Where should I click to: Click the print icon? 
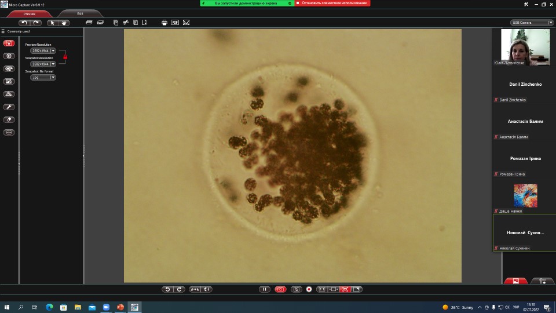(x=164, y=23)
